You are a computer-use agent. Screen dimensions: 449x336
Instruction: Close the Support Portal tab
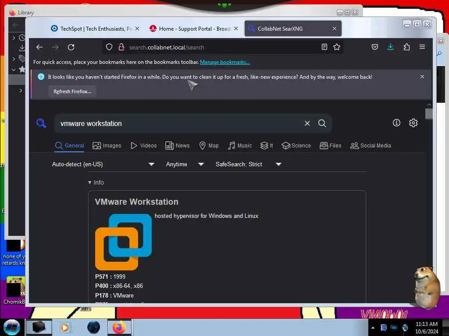235,28
